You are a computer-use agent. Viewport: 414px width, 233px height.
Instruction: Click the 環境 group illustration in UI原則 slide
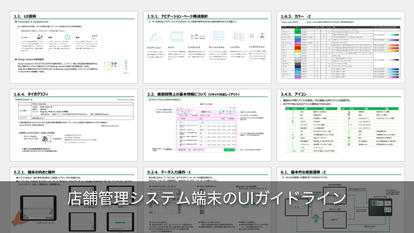(x=94, y=37)
